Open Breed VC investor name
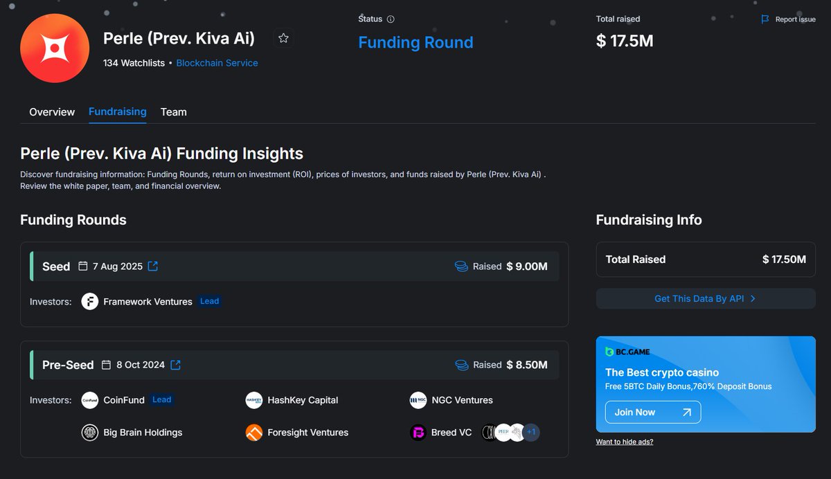The height and width of the screenshot is (479, 831). coord(452,433)
